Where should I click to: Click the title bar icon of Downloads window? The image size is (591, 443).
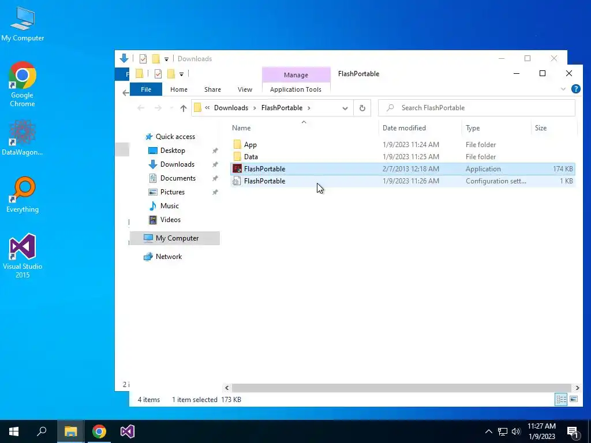124,58
